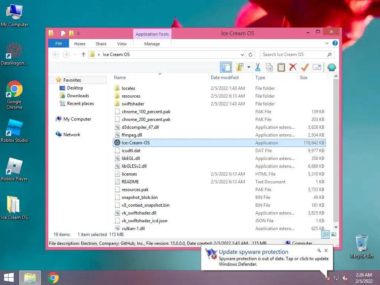Select My Computer in navigation pane

[x=77, y=119]
